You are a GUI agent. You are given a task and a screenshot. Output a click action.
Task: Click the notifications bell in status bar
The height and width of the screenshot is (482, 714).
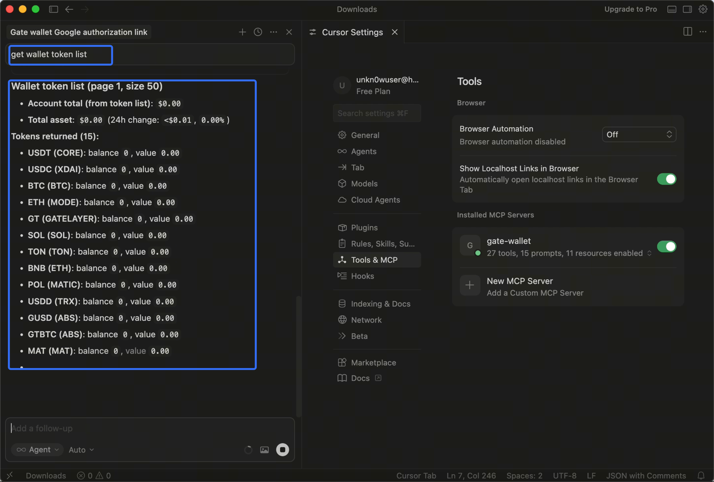[701, 476]
